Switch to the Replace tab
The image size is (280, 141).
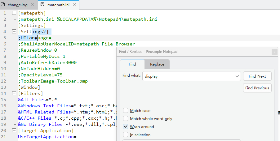click(157, 64)
